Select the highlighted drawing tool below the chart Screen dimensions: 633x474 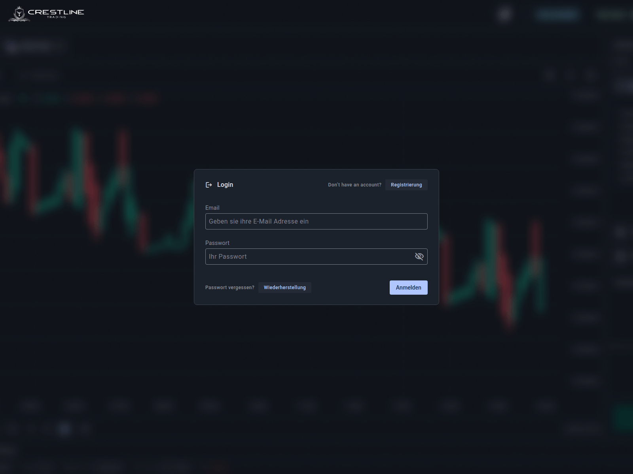(64, 429)
